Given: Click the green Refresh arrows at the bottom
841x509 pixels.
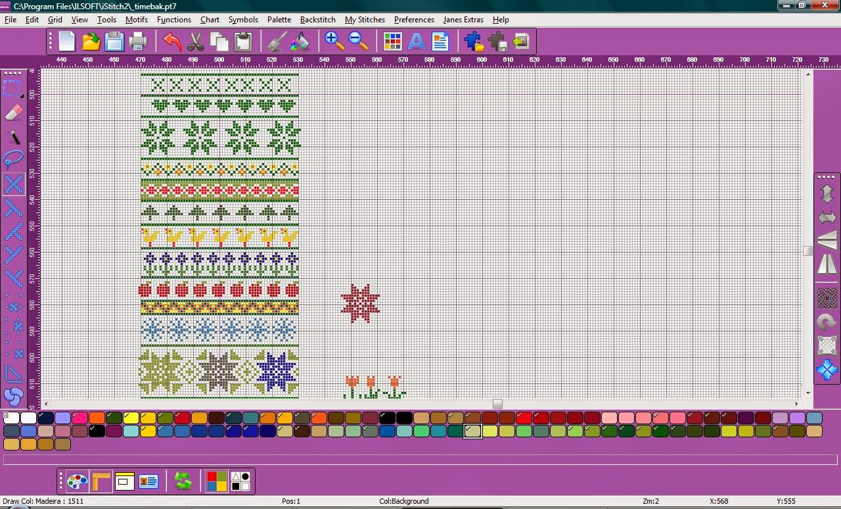Looking at the screenshot, I should point(183,481).
